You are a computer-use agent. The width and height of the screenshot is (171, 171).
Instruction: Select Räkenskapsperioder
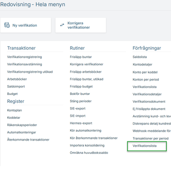tap(22, 125)
